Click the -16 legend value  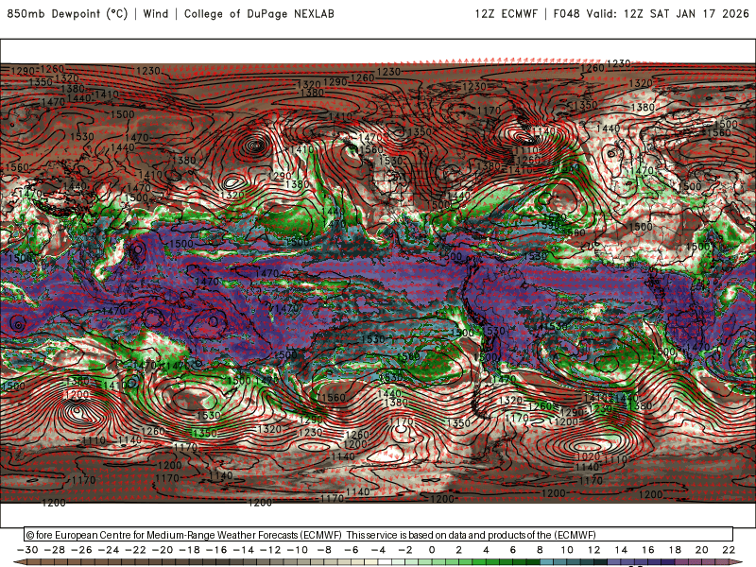[x=216, y=550]
